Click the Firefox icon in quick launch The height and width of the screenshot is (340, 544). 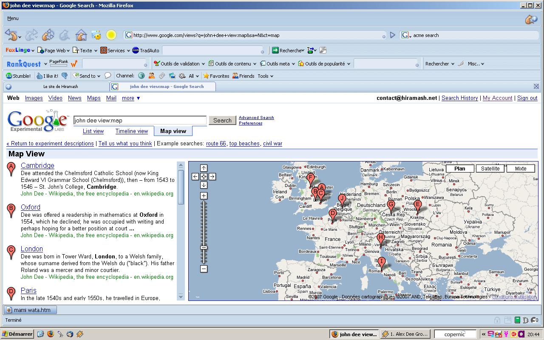[51, 334]
